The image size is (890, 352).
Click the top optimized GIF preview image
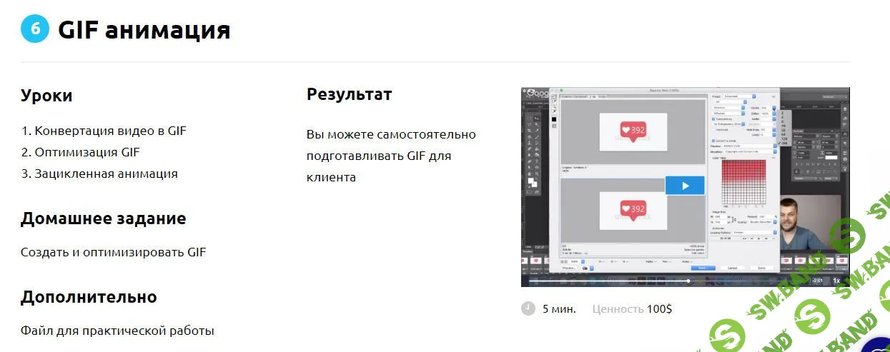tap(632, 131)
